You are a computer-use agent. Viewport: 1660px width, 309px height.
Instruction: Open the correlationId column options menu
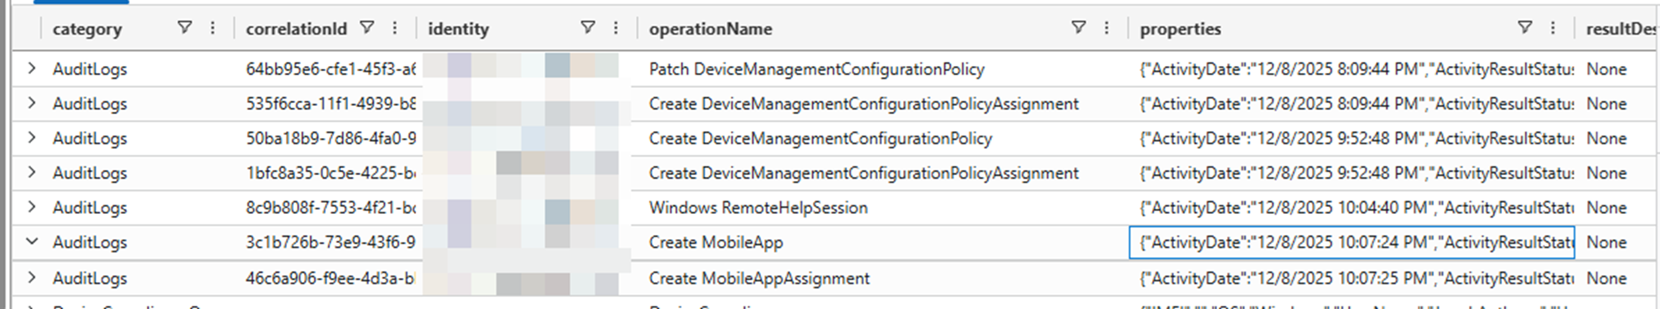395,28
